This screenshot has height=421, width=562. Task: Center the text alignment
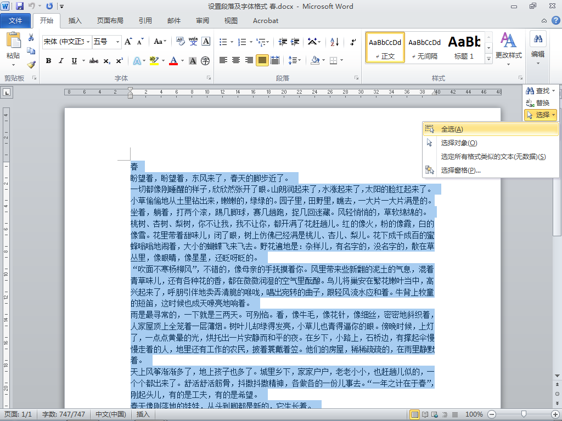(236, 60)
